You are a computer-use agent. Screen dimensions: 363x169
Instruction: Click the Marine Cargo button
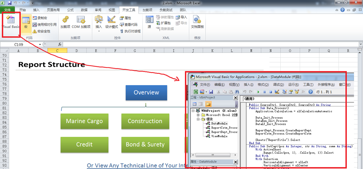(x=84, y=121)
